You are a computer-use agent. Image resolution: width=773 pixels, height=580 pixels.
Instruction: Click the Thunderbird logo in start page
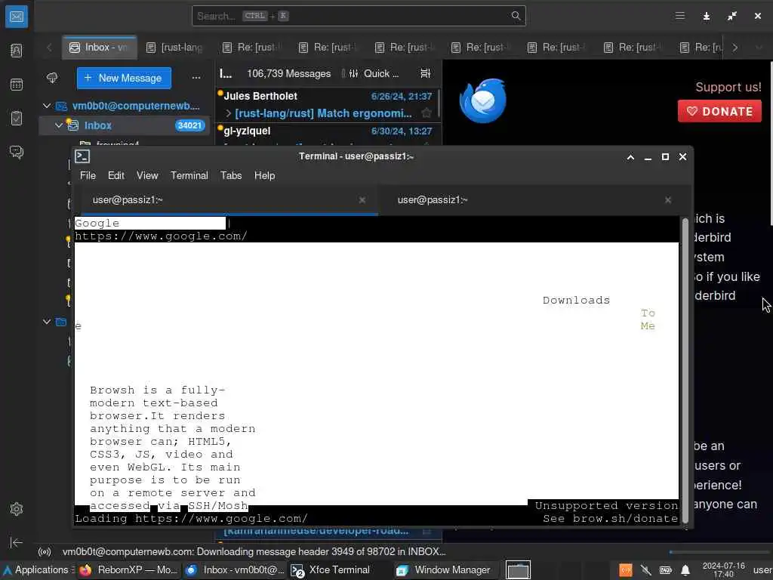tap(482, 100)
